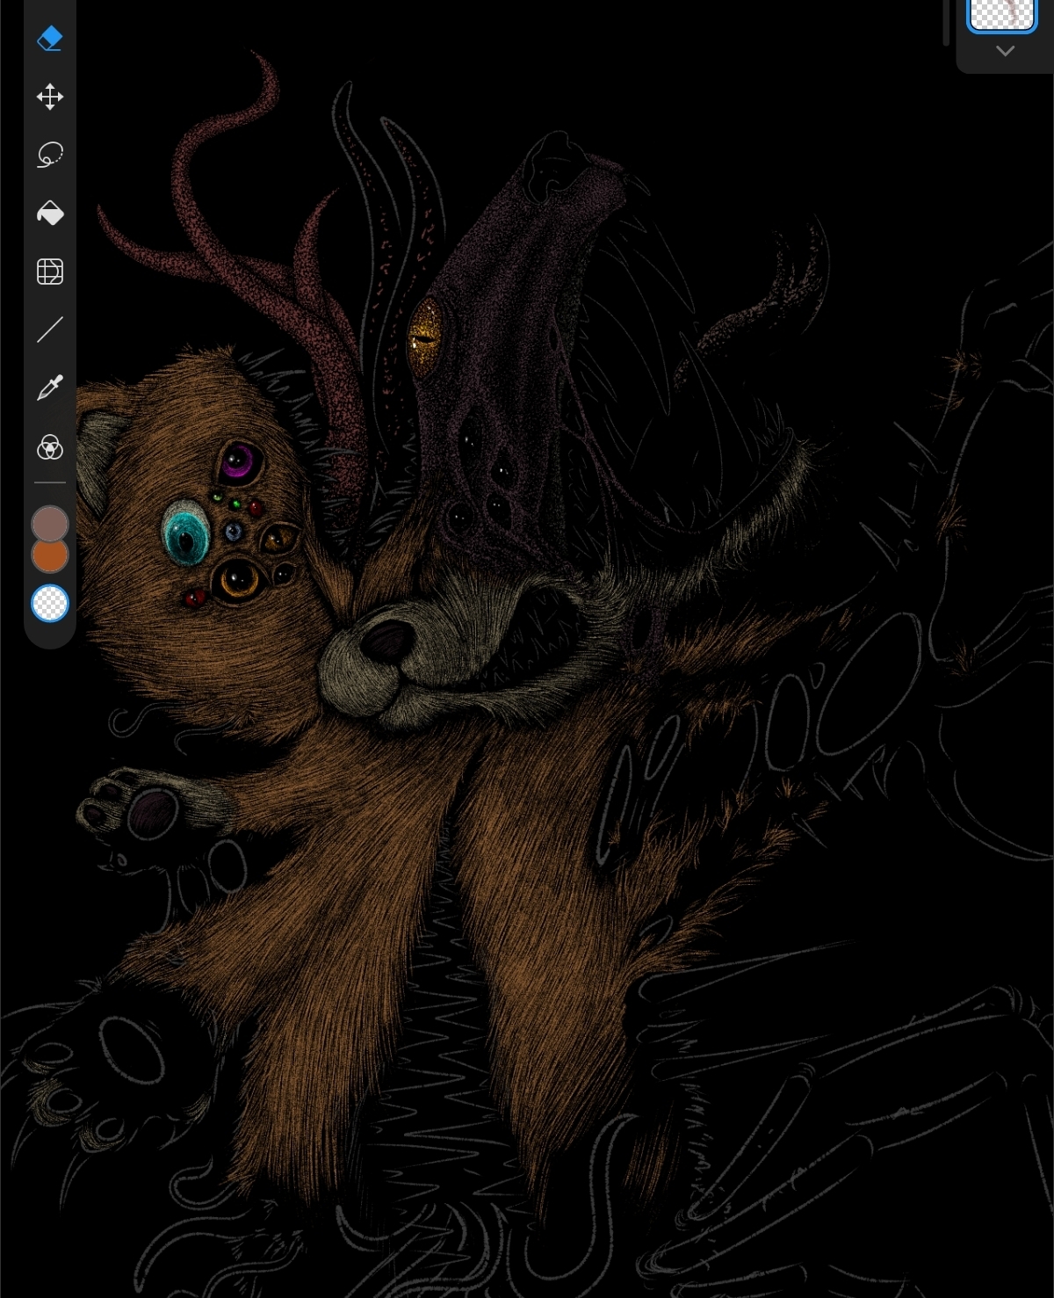Select the highlighted layer thumbnail
The width and height of the screenshot is (1054, 1298).
click(1001, 15)
